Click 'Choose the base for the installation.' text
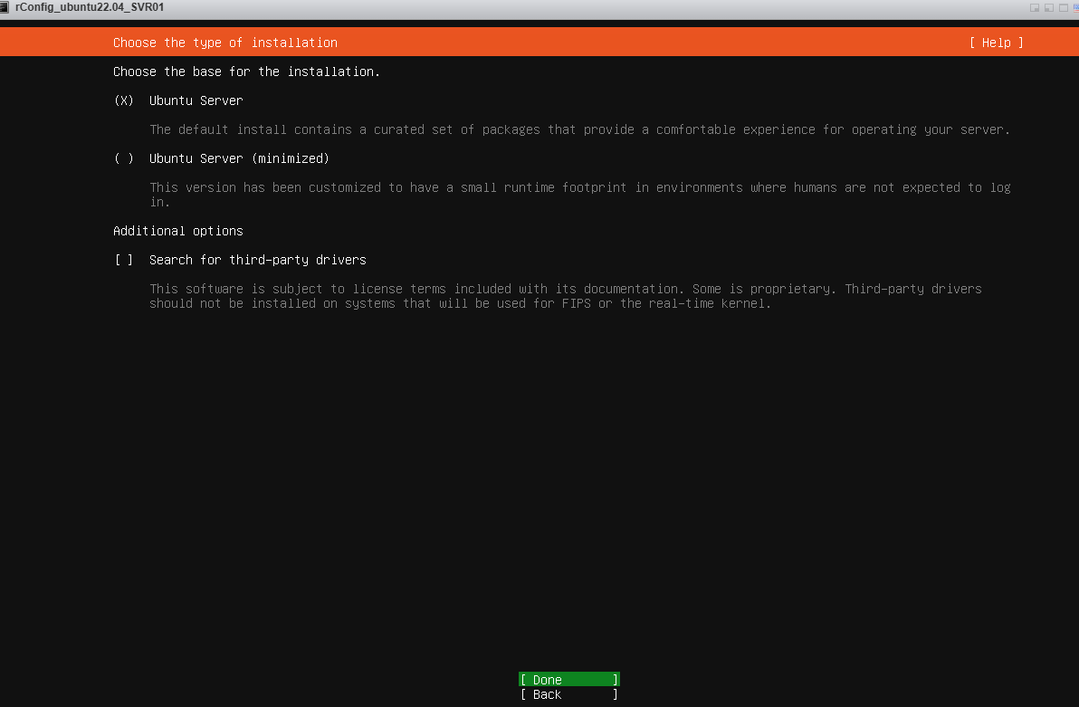The width and height of the screenshot is (1079, 707). pos(246,72)
